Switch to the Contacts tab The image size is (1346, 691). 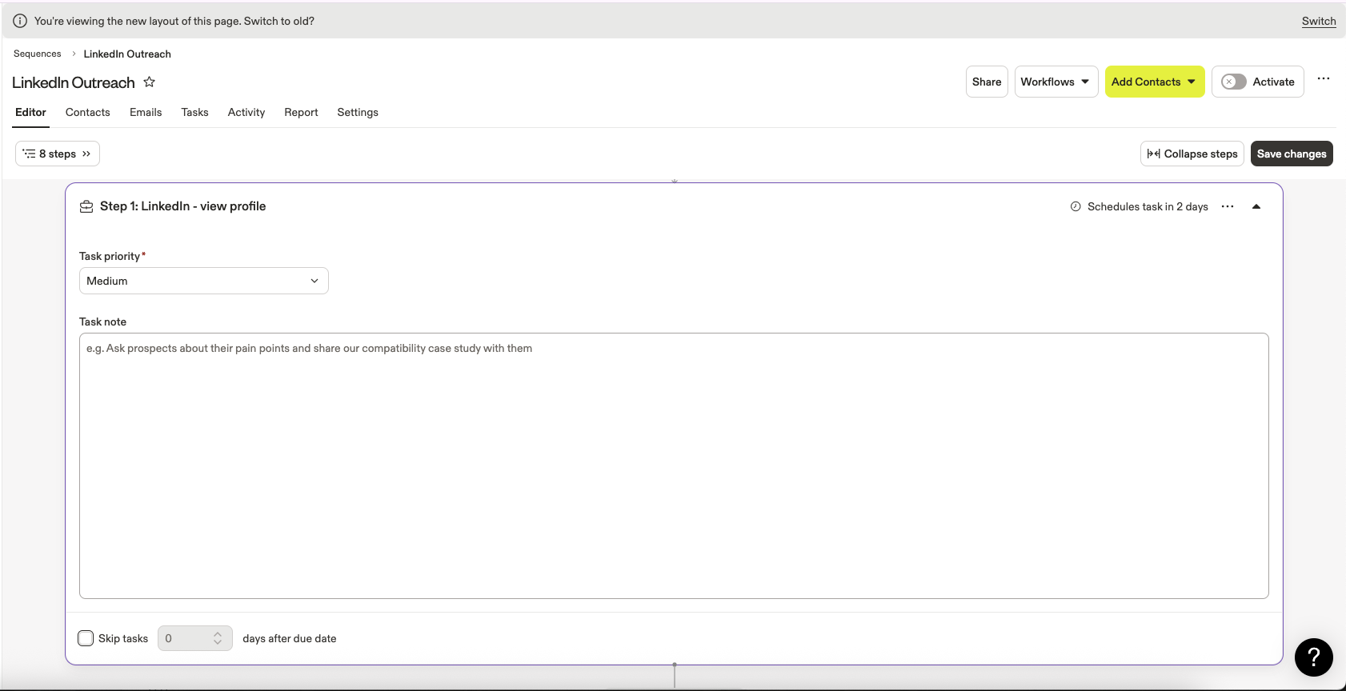[x=88, y=112]
